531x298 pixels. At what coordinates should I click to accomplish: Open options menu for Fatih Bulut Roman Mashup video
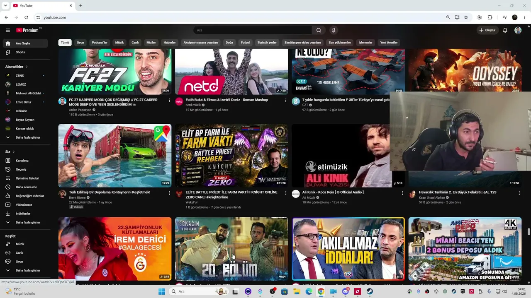click(x=285, y=100)
